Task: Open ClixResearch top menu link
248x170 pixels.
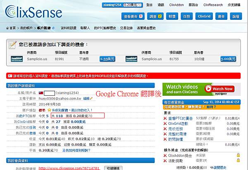Action: (213, 5)
